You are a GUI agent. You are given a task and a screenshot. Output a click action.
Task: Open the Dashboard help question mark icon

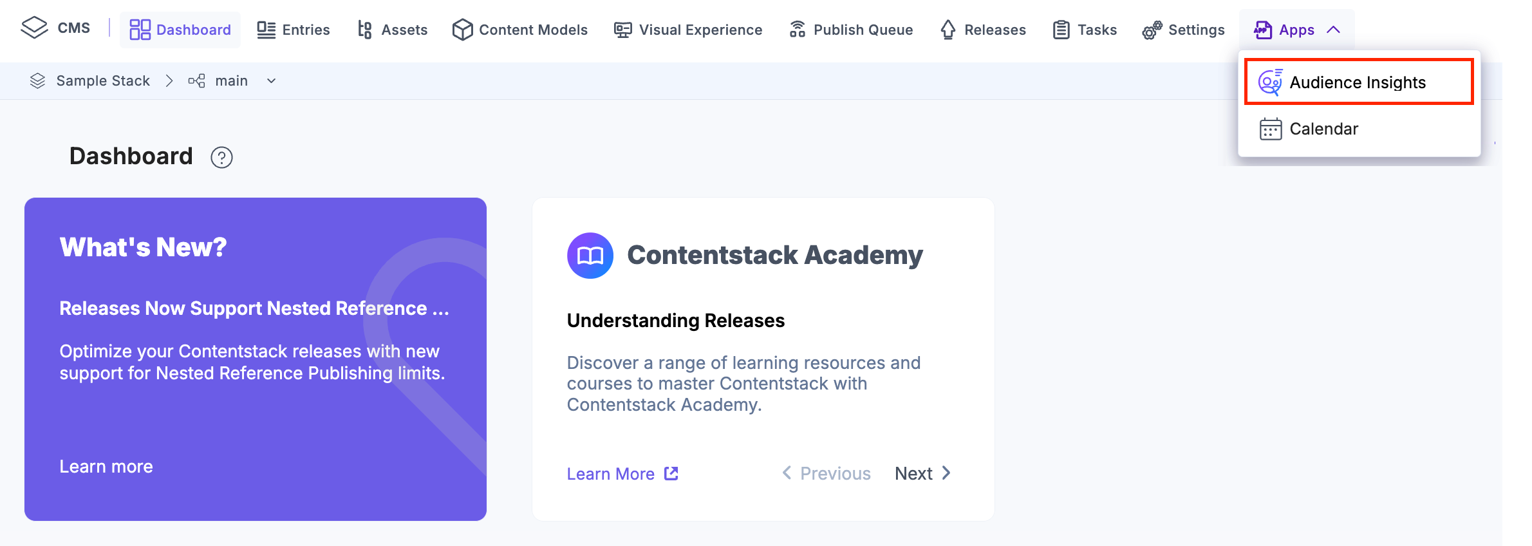pyautogui.click(x=221, y=157)
